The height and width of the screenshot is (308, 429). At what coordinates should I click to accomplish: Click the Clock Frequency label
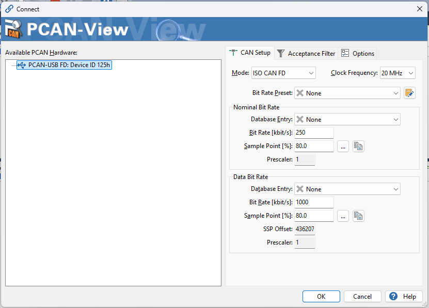click(x=354, y=73)
